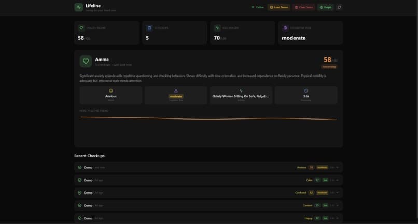Click the Lifeline heartbeat logo icon
Screen dimensions: 418x224
[x=79, y=7]
